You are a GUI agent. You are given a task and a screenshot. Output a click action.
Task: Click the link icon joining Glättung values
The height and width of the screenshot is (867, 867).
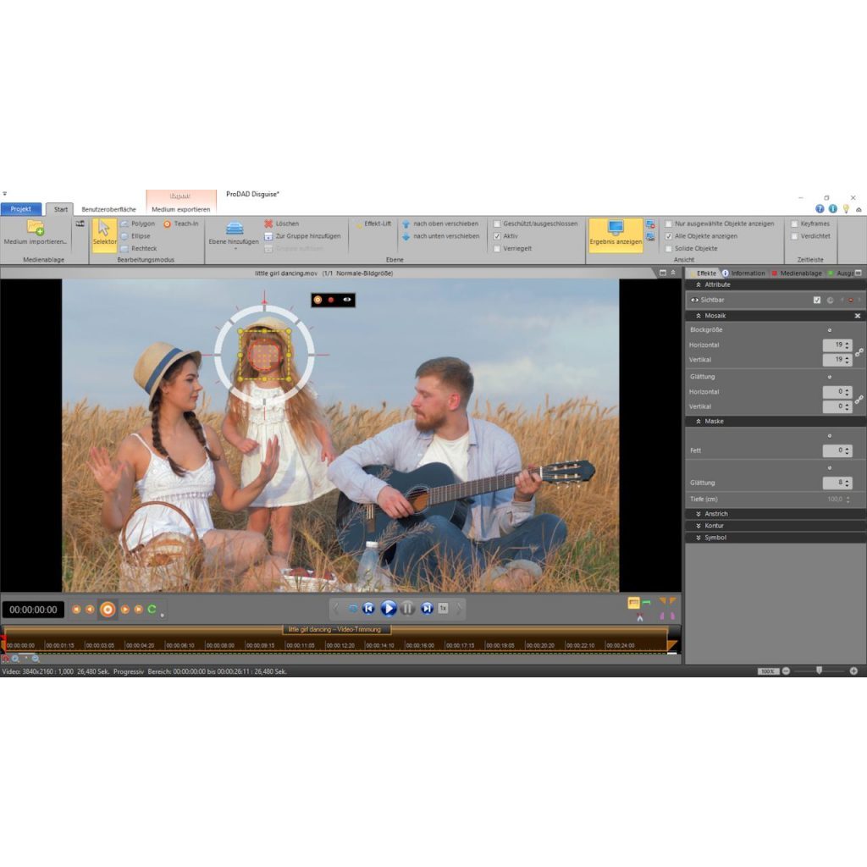pos(859,400)
